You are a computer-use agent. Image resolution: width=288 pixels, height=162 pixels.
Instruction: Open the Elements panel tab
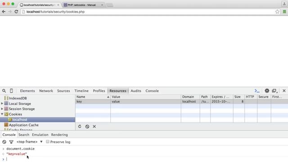(x=27, y=91)
